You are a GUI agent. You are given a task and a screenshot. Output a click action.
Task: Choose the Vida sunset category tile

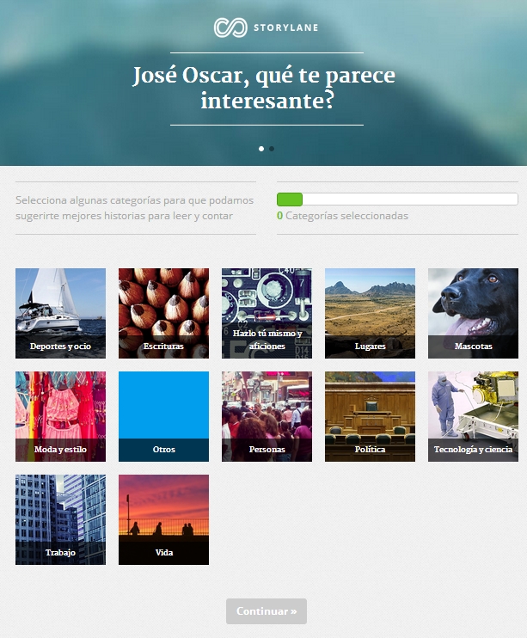pos(163,519)
